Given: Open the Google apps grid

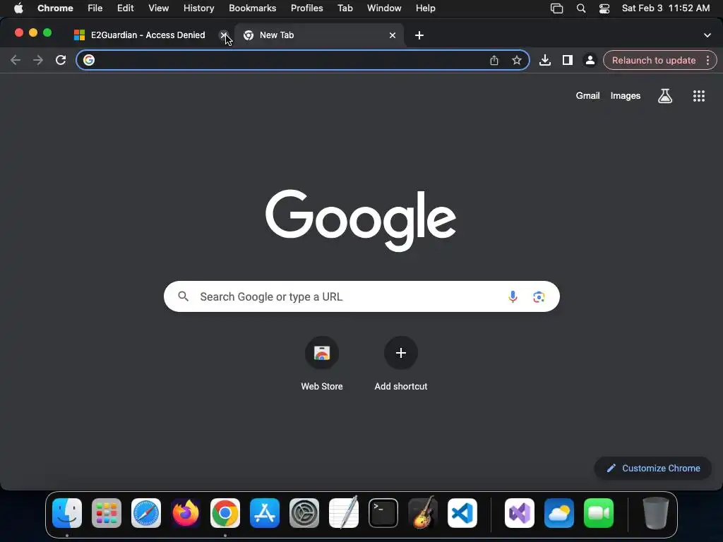Looking at the screenshot, I should [x=699, y=96].
